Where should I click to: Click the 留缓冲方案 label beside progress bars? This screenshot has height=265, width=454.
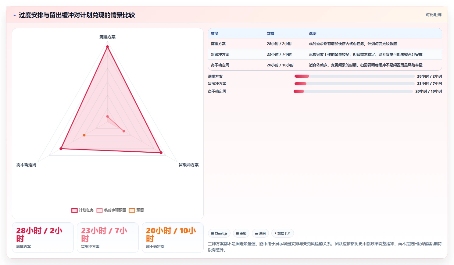[217, 84]
